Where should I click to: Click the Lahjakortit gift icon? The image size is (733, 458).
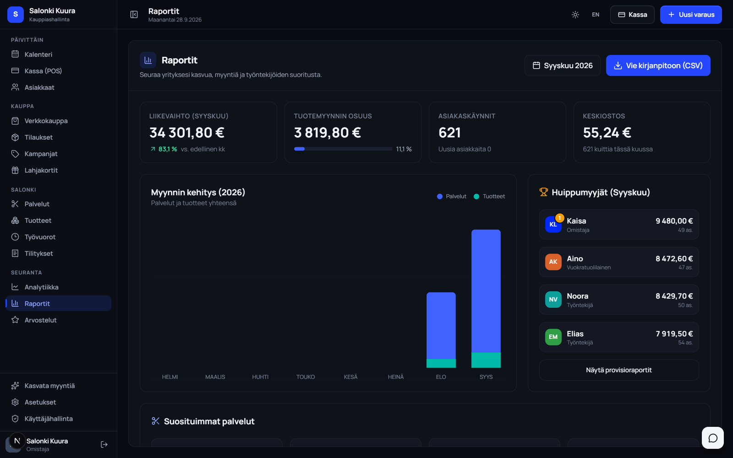coord(15,170)
